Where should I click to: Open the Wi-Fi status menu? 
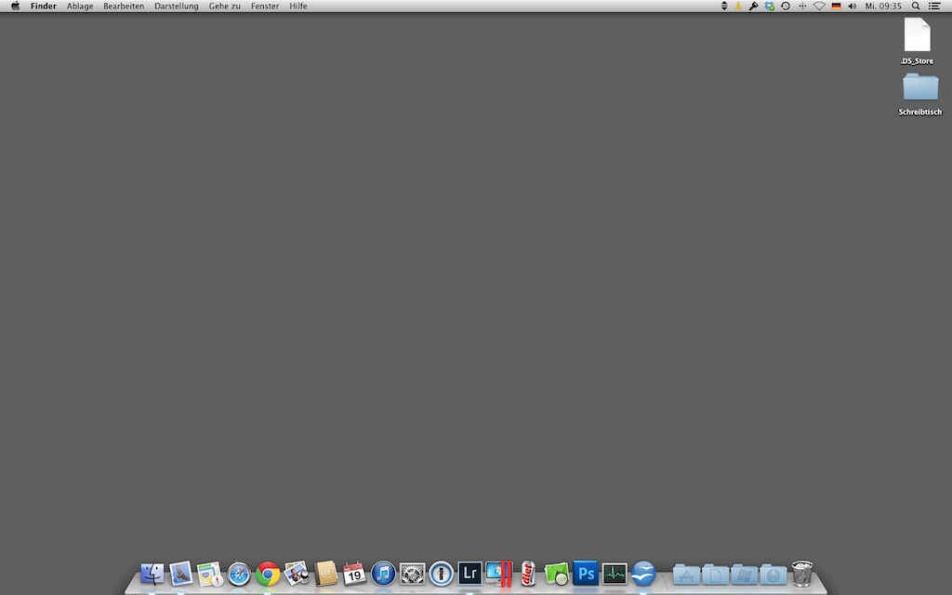(819, 6)
